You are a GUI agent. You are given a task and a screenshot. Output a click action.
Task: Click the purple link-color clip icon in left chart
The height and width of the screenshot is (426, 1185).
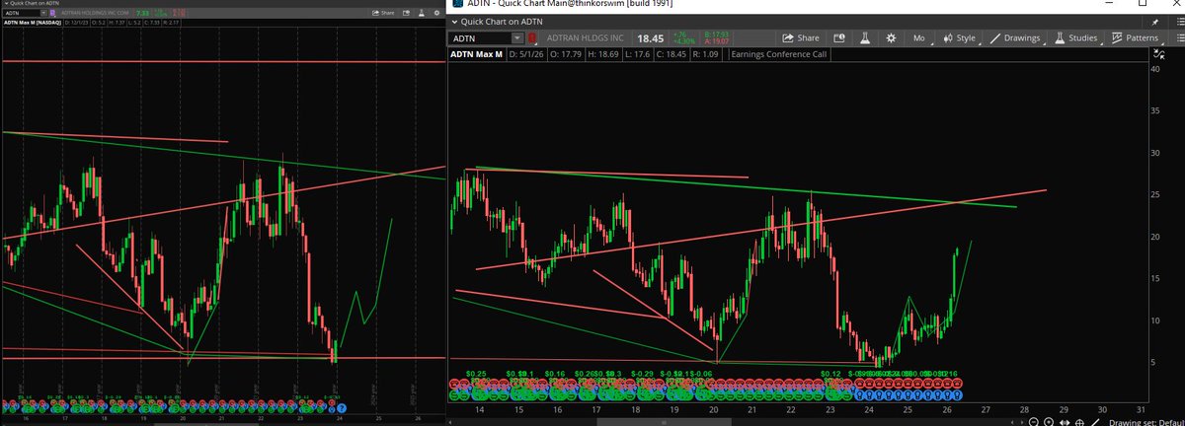(x=52, y=13)
